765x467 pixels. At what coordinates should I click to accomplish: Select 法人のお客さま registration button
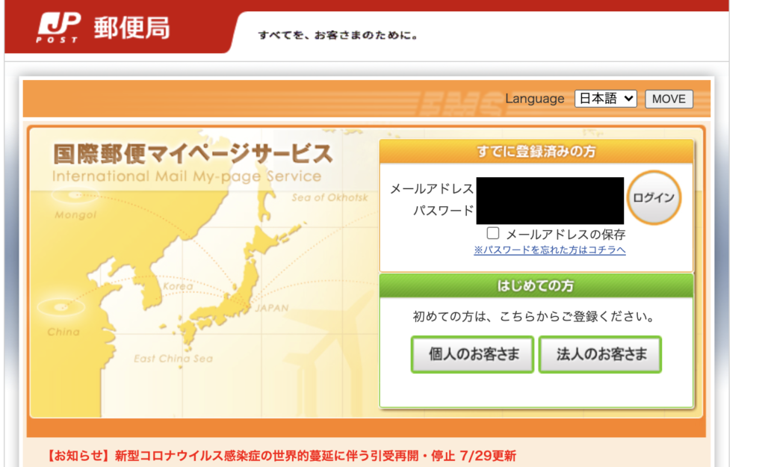click(600, 354)
